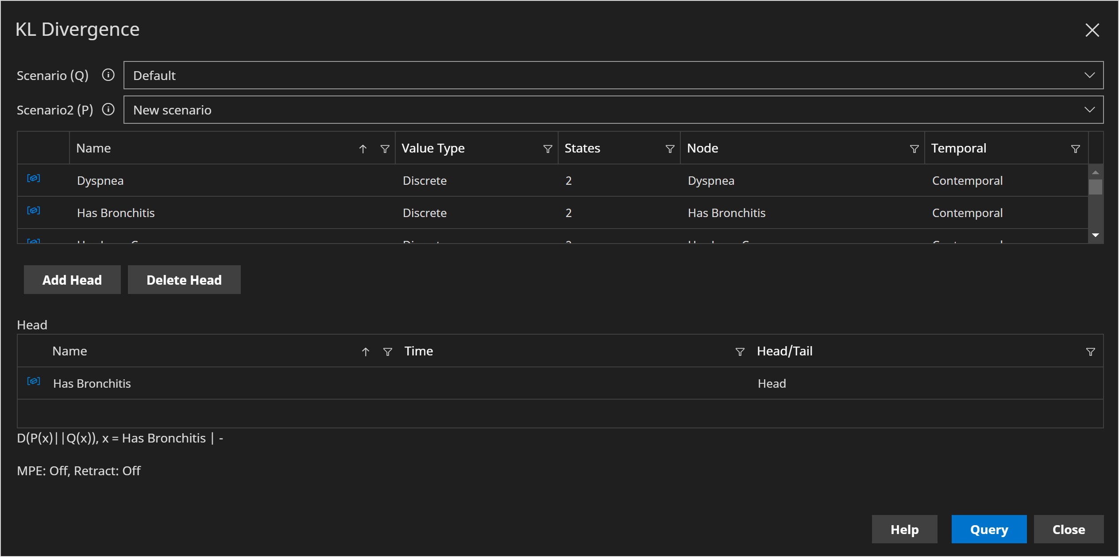Expand Scenario (Q) Default dropdown
Image resolution: width=1119 pixels, height=557 pixels.
pyautogui.click(x=1089, y=75)
